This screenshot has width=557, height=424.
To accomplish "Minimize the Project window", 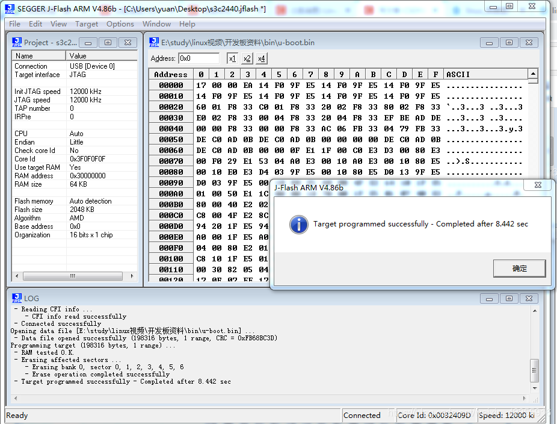I will 88,43.
